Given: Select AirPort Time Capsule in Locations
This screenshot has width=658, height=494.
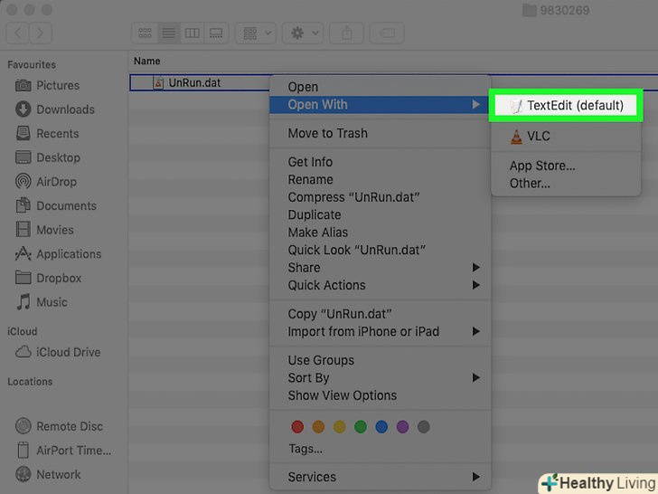Looking at the screenshot, I should pos(63,451).
